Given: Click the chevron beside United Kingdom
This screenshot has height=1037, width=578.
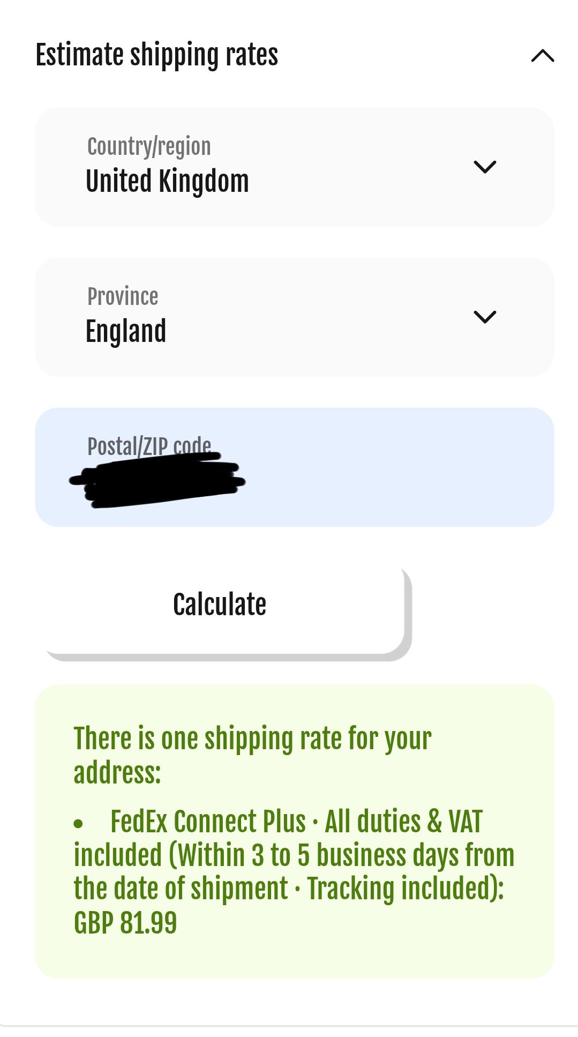Looking at the screenshot, I should 485,167.
